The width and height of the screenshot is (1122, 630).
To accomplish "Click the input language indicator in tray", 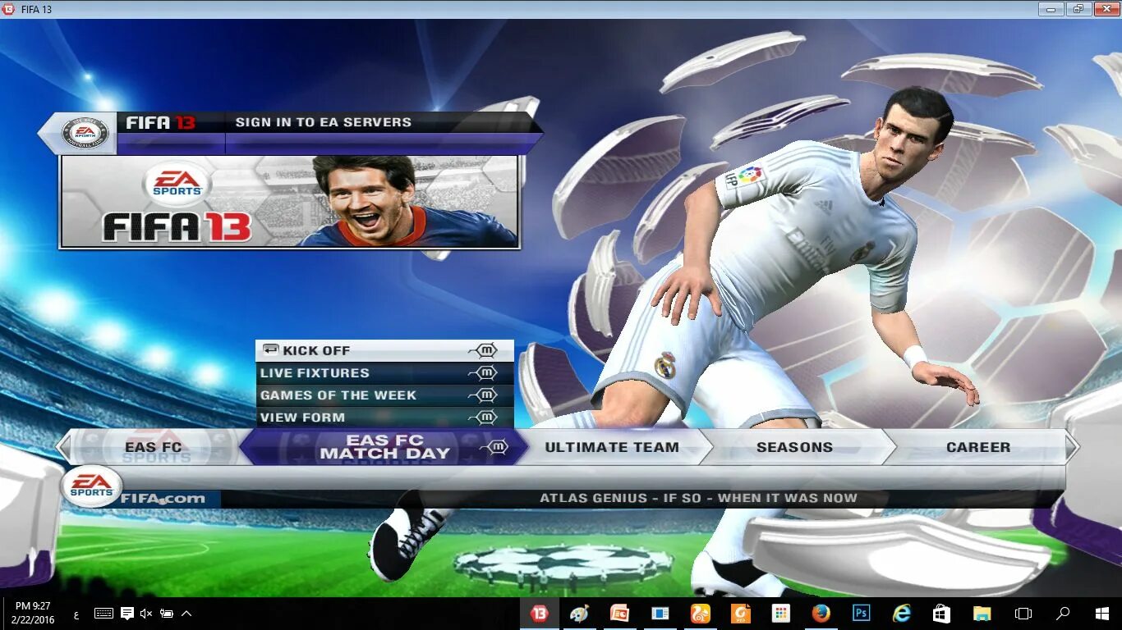I will tap(76, 614).
